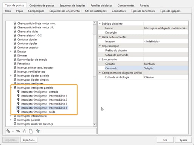This screenshot has height=145, width=194.
Task: Select Interruptor inteligente - Intermediário 1
Action: [x=44, y=96]
